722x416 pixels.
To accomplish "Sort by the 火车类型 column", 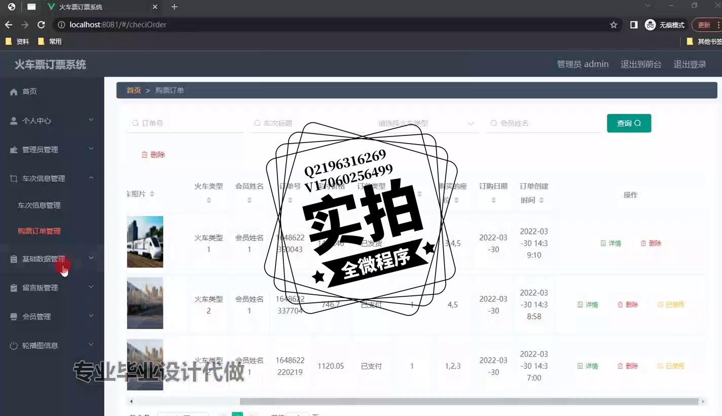I will point(208,200).
